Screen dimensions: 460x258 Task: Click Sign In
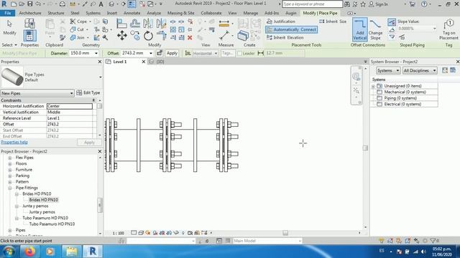click(379, 4)
